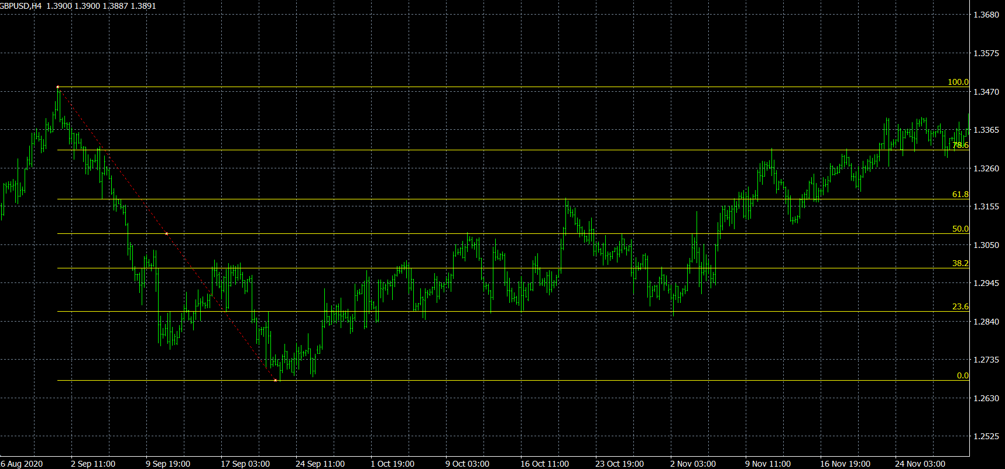Image resolution: width=1005 pixels, height=469 pixels.
Task: Select the 9 Nov 11:00 time label
Action: 767,464
